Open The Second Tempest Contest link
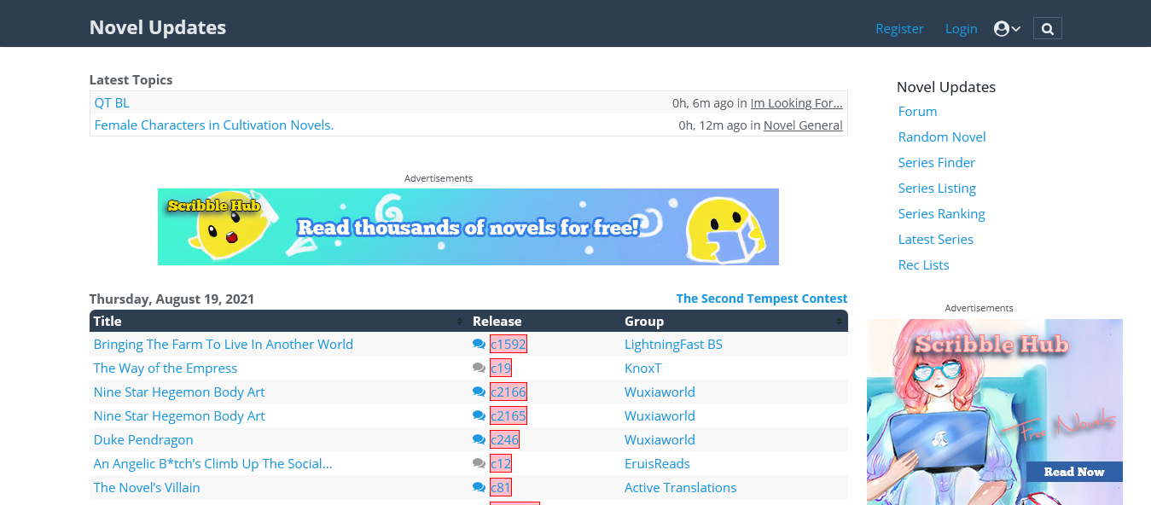Screen dimensions: 1151x505 (x=762, y=299)
